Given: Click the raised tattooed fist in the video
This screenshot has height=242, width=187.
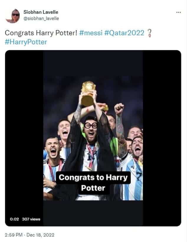Looking at the screenshot, I should click(119, 109).
